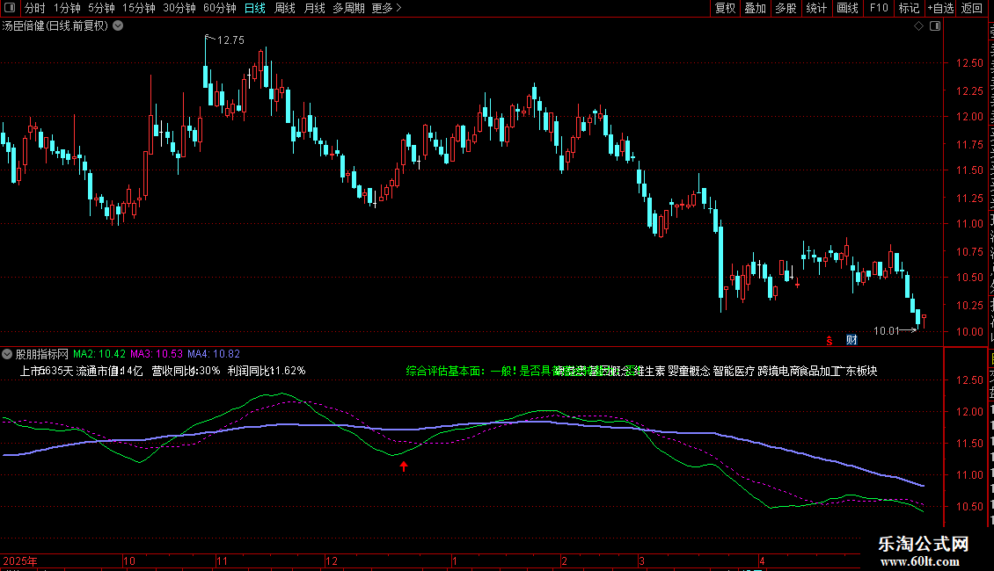
Task: Select the 日线 daily tab
Action: [255, 8]
